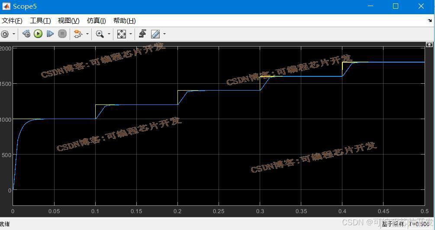The image size is (435, 230).
Task: Expand the gear icon dropdown arrow
Action: (13, 34)
